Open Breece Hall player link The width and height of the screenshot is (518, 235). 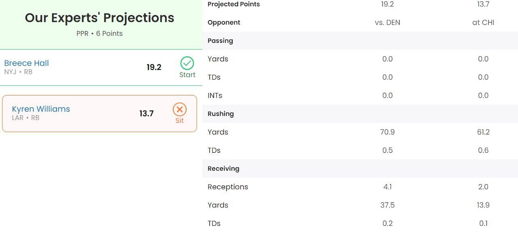pyautogui.click(x=26, y=63)
